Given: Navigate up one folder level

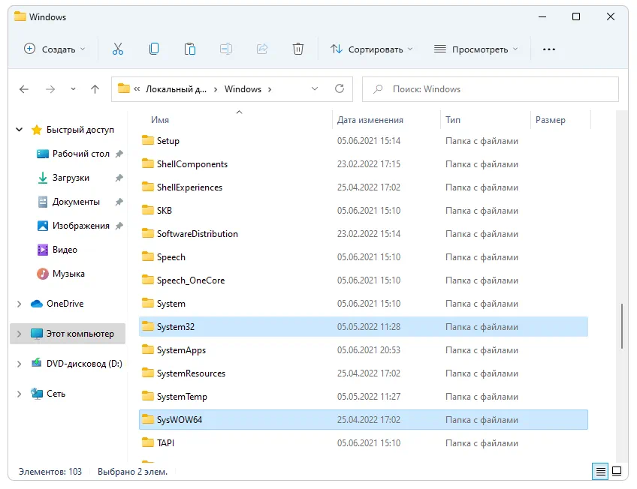Looking at the screenshot, I should pos(95,88).
